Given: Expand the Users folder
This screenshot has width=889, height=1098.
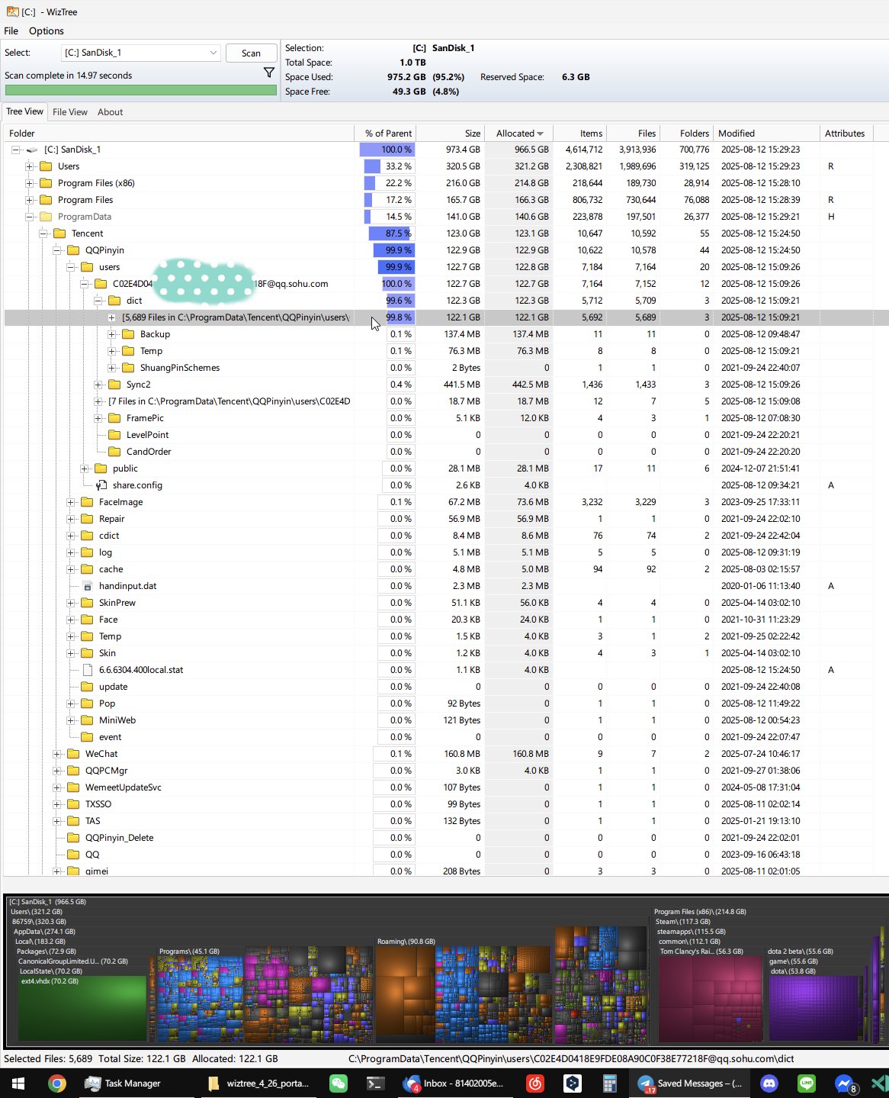Looking at the screenshot, I should [x=29, y=166].
